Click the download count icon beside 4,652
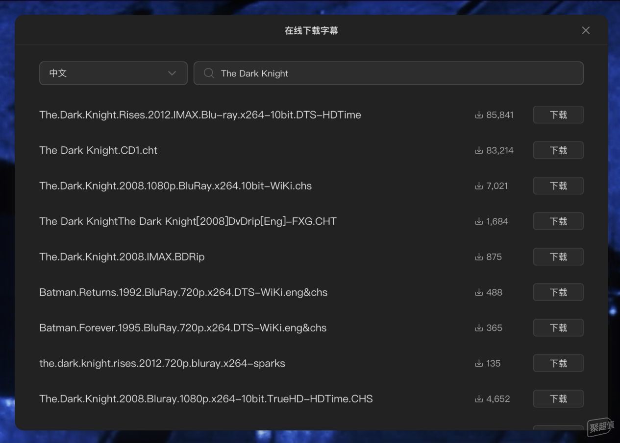The image size is (620, 443). (x=479, y=398)
